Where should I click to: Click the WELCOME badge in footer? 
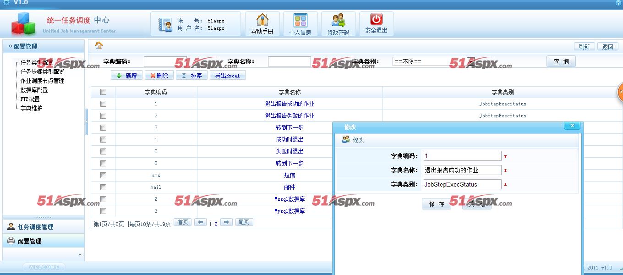44,267
